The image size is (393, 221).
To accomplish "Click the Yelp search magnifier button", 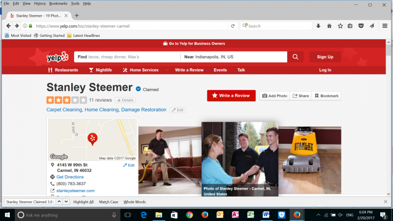I will click(295, 57).
